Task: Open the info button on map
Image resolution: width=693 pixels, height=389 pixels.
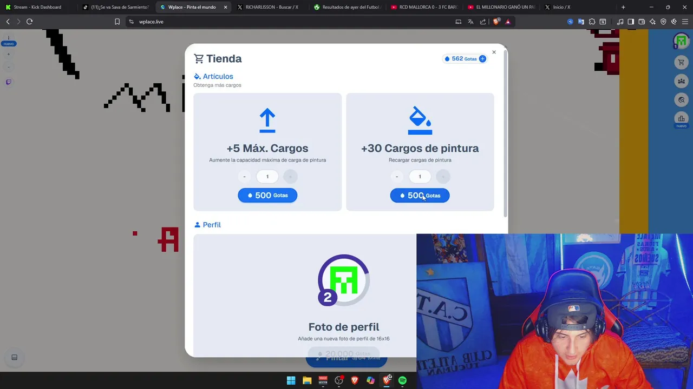Action: [x=9, y=38]
